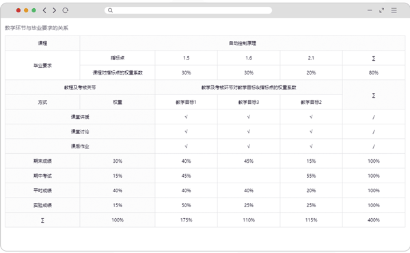410x253 pixels.
Task: Click the sigma symbol in bottom row
Action: (42, 220)
